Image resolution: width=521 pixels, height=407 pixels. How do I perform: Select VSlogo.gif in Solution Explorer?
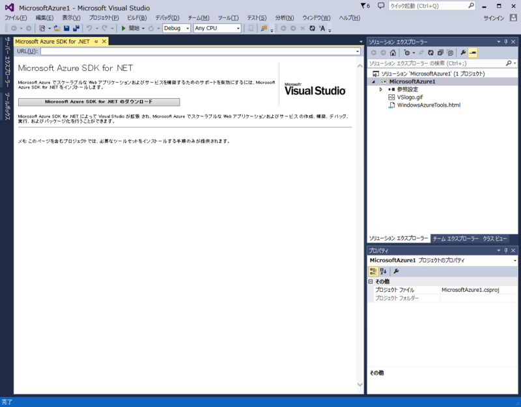[410, 97]
